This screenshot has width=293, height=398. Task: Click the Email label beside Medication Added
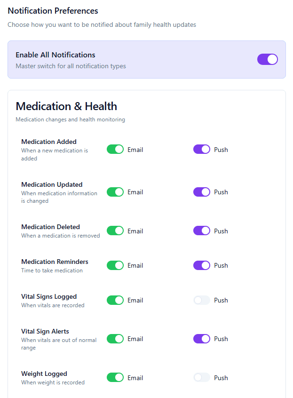click(135, 149)
